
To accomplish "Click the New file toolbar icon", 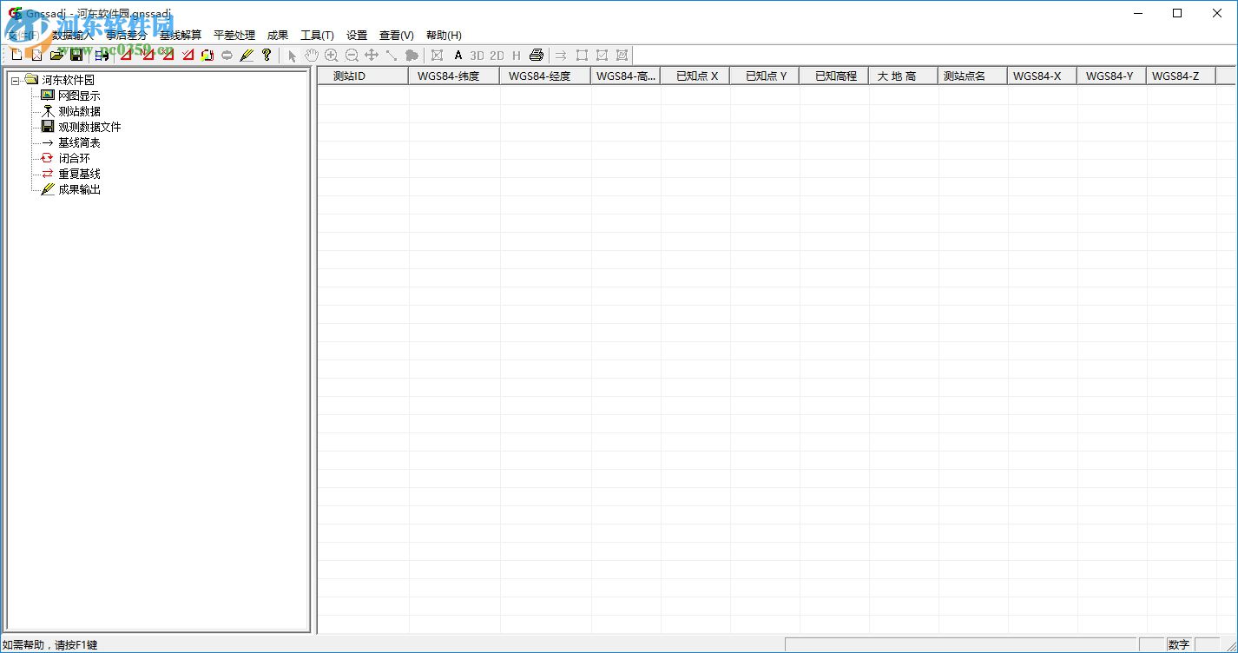I will 16,55.
